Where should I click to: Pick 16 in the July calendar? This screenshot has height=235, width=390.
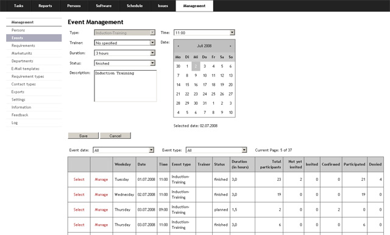196,85
